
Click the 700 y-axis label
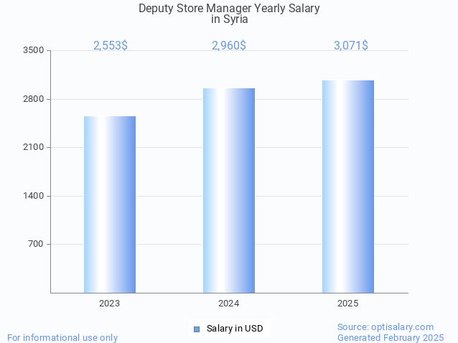36,244
